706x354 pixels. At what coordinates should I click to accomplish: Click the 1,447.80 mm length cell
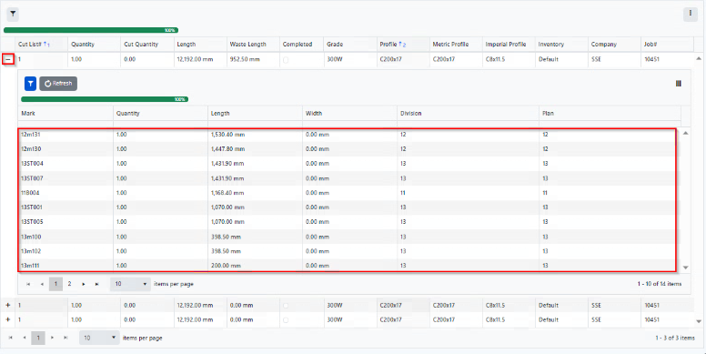click(255, 149)
